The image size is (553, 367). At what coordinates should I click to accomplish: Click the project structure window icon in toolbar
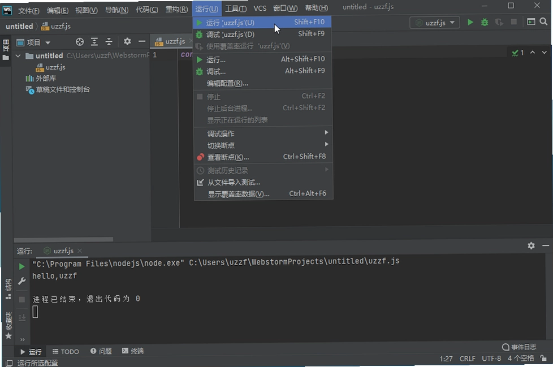[531, 22]
